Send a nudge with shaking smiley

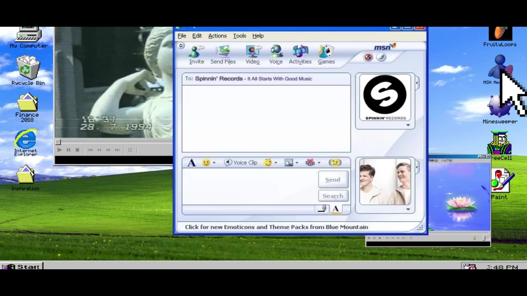point(335,162)
